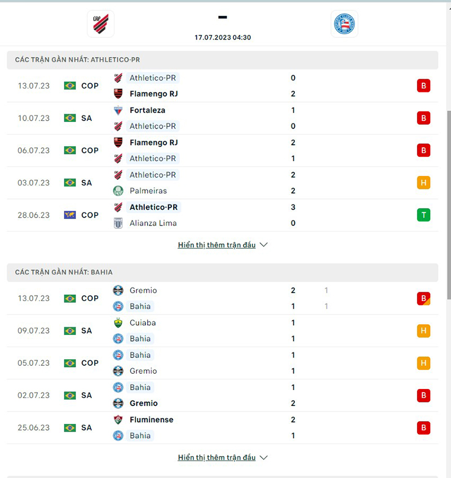This screenshot has height=478, width=451.
Task: Click the Palmeiras club icon
Action: pos(118,191)
